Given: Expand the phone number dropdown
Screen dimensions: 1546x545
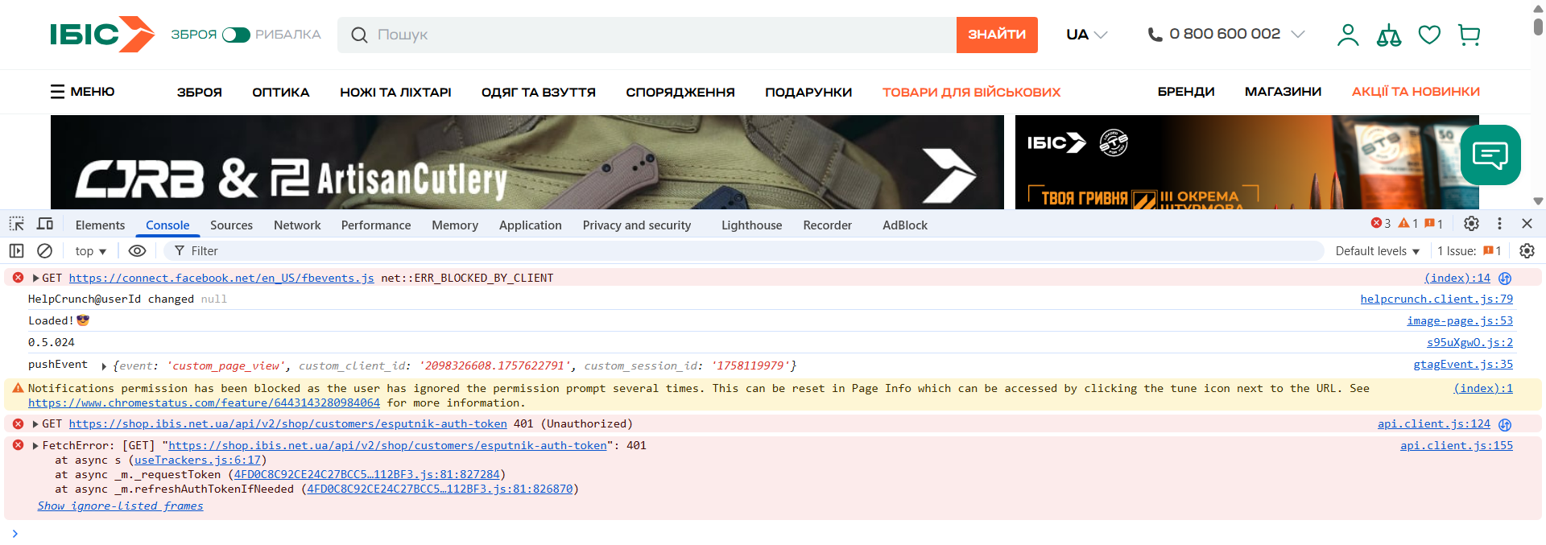Looking at the screenshot, I should pos(1298,34).
